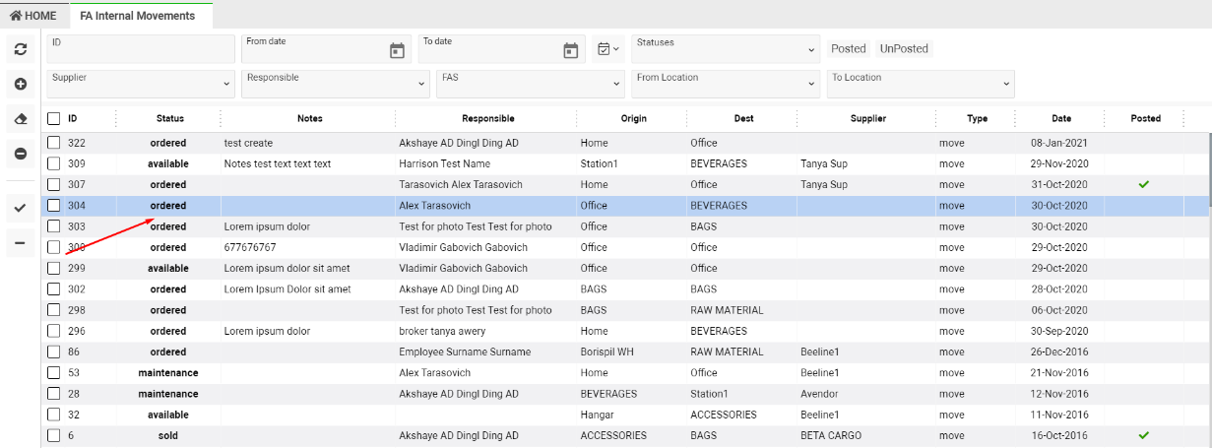Viewport: 1212px width, 448px height.
Task: Click the checkmark post icon in sidebar
Action: (x=20, y=208)
